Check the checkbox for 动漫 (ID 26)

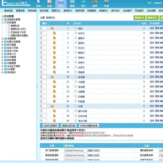[x=76, y=106]
